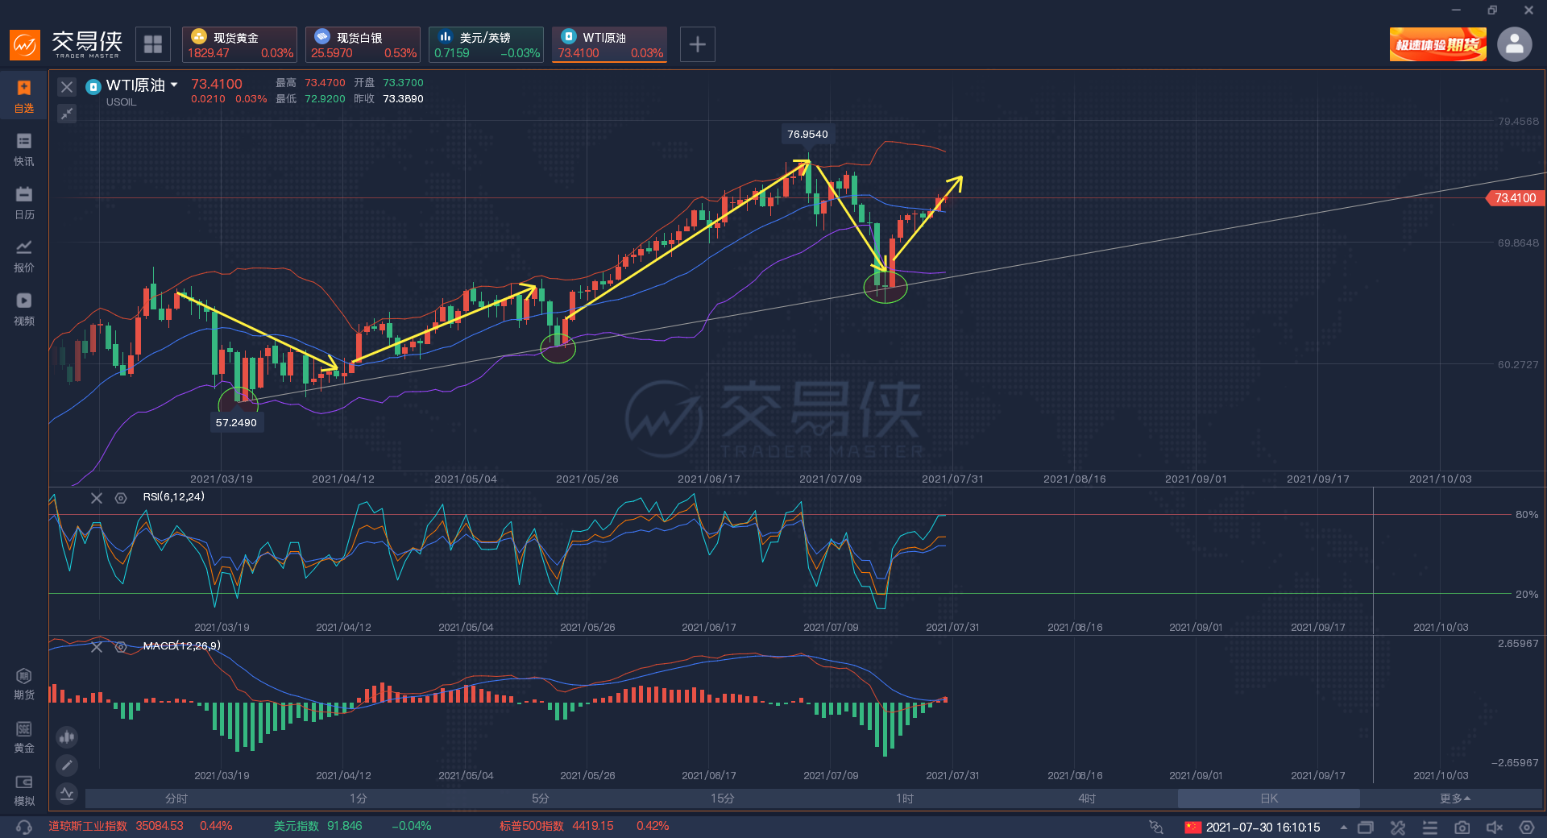Viewport: 1547px width, 838px height.
Task: Close the MACD indicator panel
Action: point(97,646)
